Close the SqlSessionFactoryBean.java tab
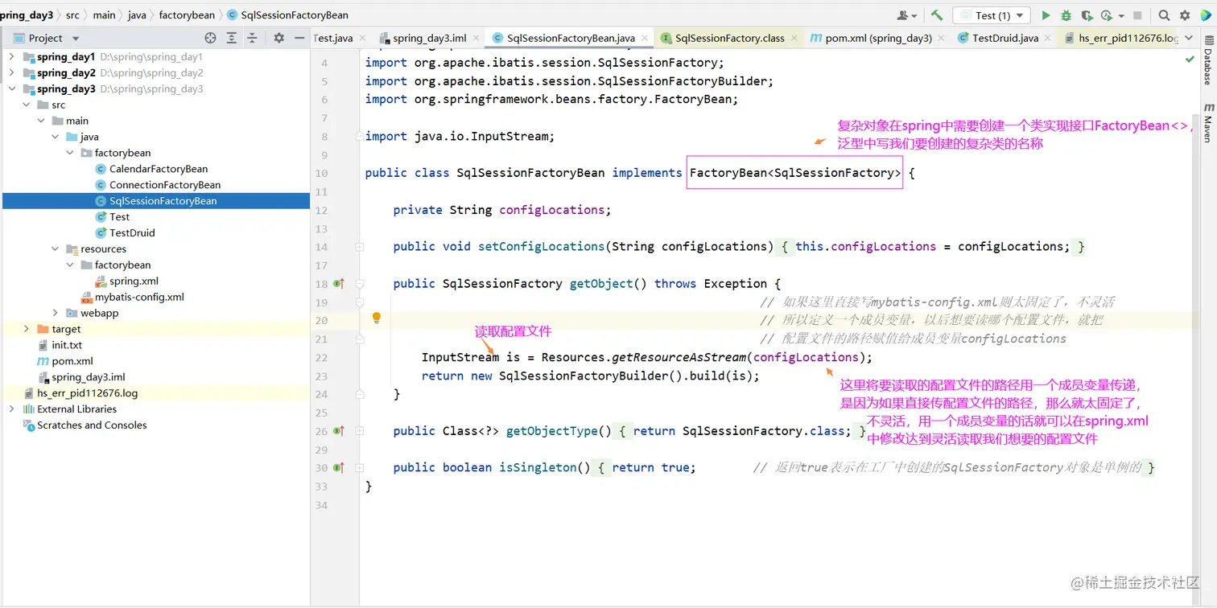 click(x=643, y=38)
